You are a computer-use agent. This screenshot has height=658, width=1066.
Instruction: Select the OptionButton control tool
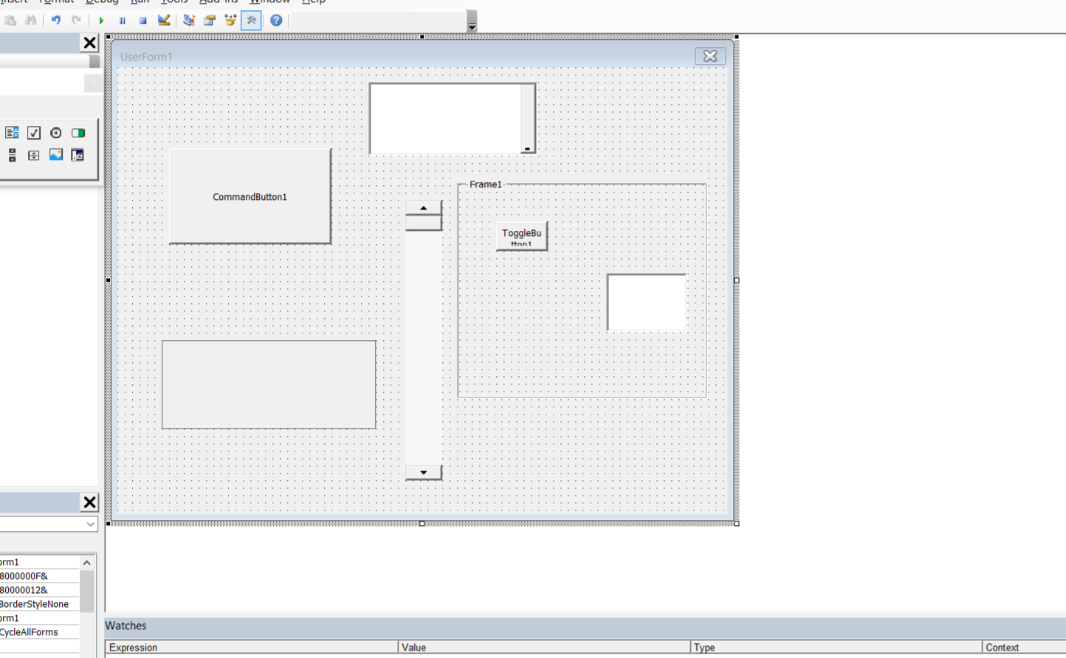point(56,133)
